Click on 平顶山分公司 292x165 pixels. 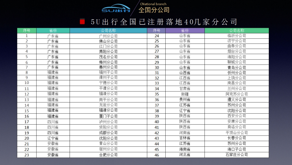[x=237, y=133]
